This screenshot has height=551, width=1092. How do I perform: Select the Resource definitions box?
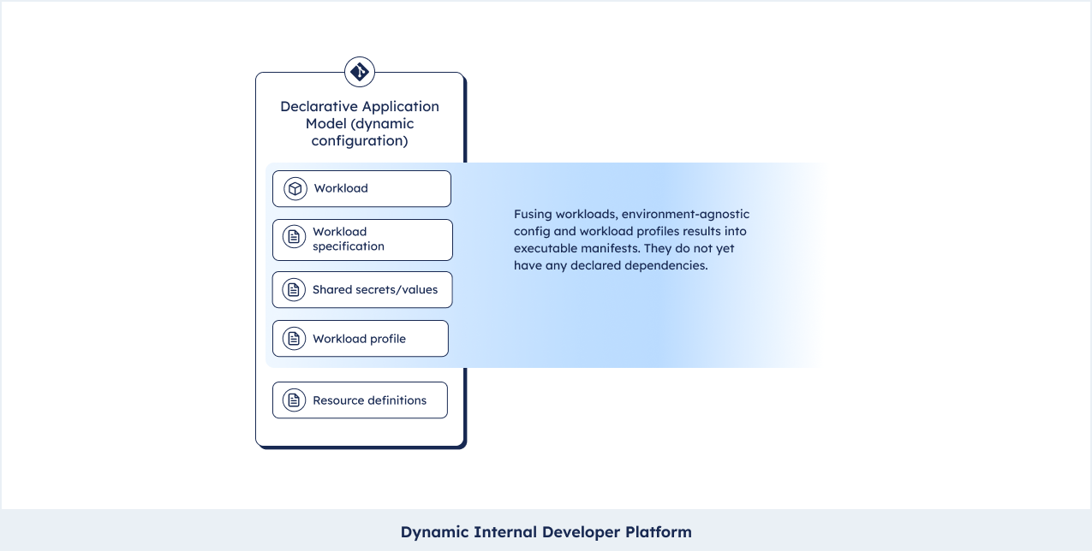click(360, 400)
